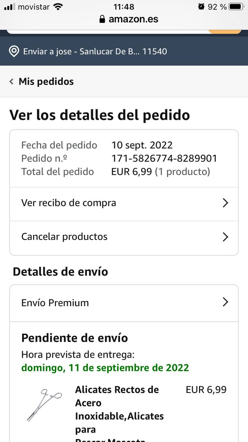
Task: Tap the amazon.es address bar
Action: coord(133,19)
